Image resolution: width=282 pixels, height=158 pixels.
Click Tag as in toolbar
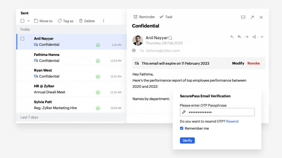(x=66, y=21)
